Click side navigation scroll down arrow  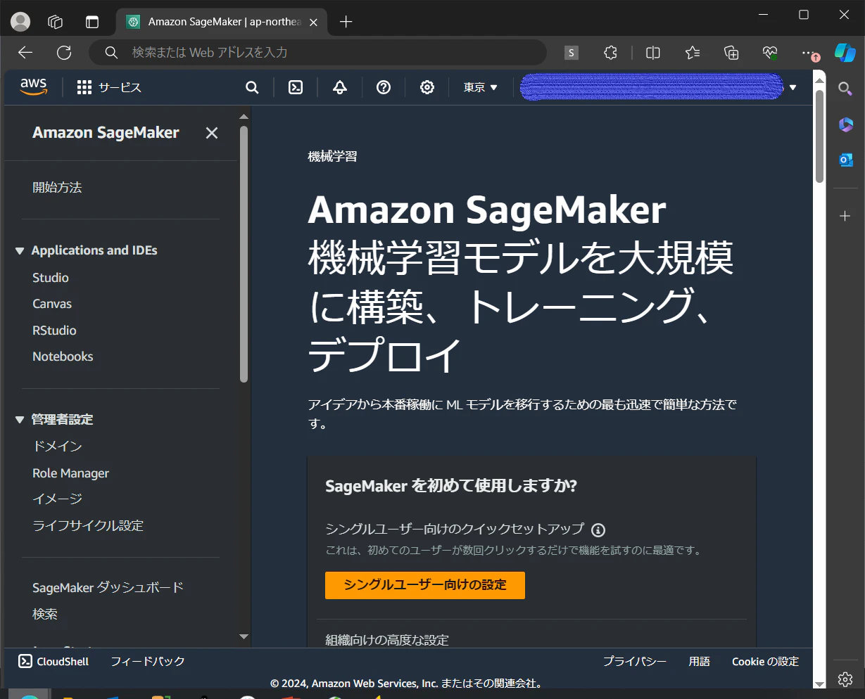(x=244, y=637)
